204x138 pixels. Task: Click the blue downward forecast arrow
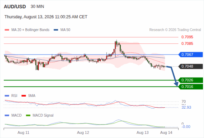click(173, 76)
